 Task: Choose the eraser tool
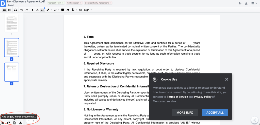point(68,10)
